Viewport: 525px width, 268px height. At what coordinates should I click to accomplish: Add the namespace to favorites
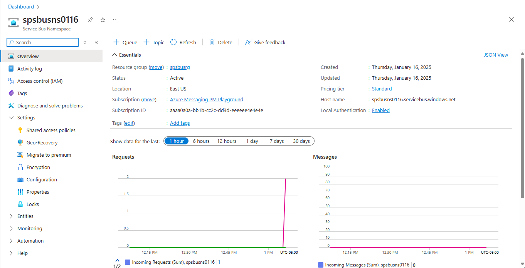click(103, 19)
